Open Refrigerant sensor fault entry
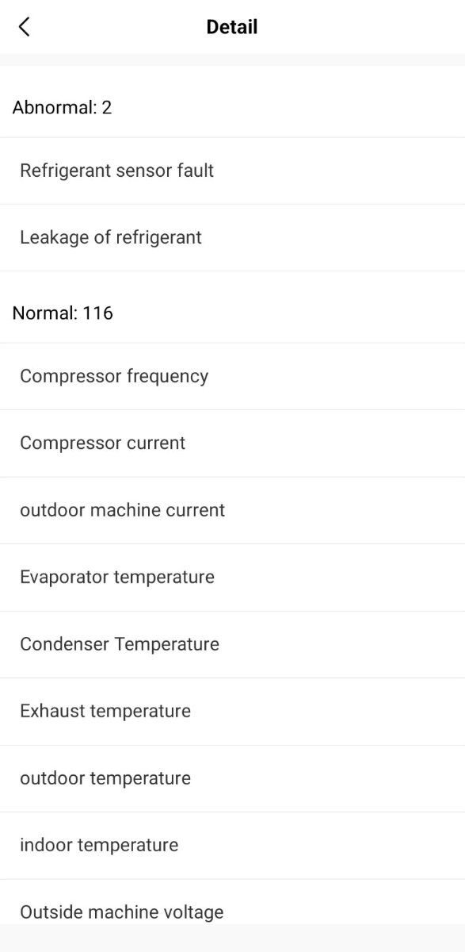The width and height of the screenshot is (465, 952). coord(232,171)
